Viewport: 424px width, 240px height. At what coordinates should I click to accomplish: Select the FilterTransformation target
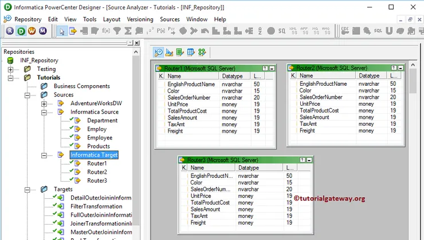coord(96,206)
